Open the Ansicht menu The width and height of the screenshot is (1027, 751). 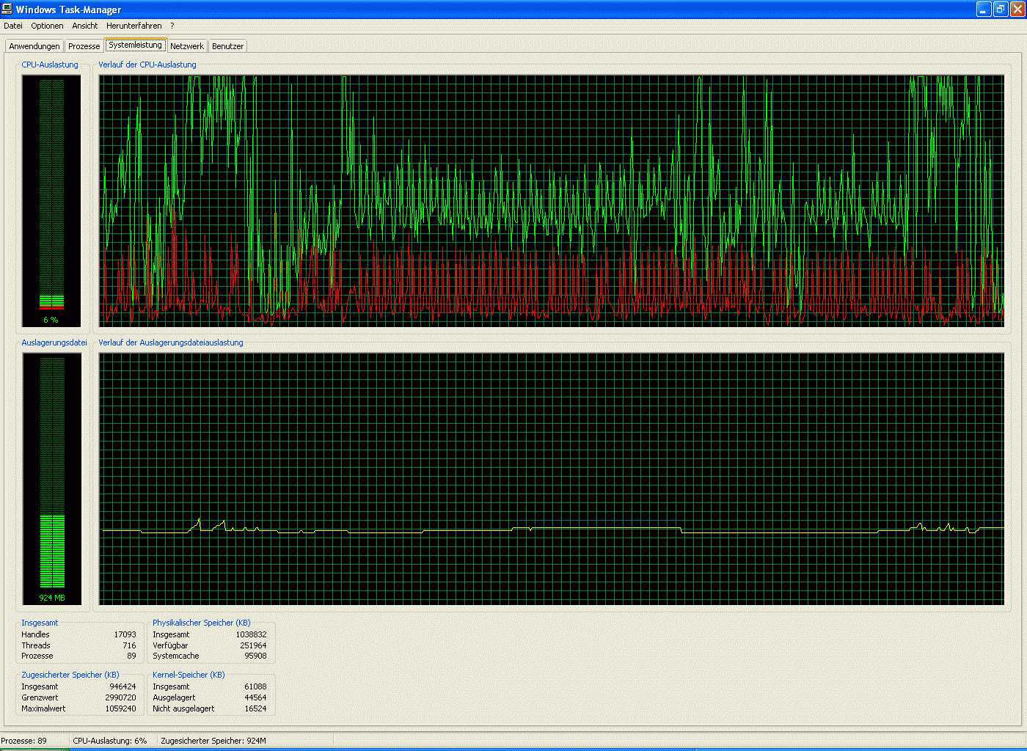point(85,26)
